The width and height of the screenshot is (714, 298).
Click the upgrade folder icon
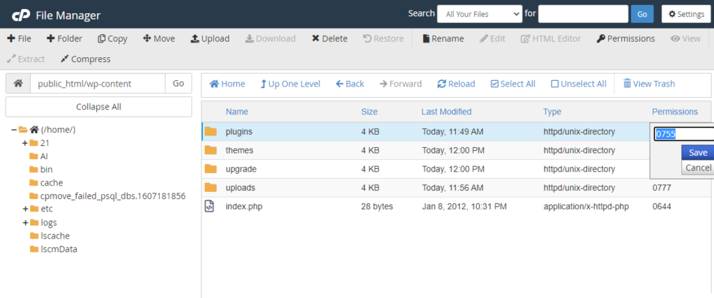tap(211, 169)
